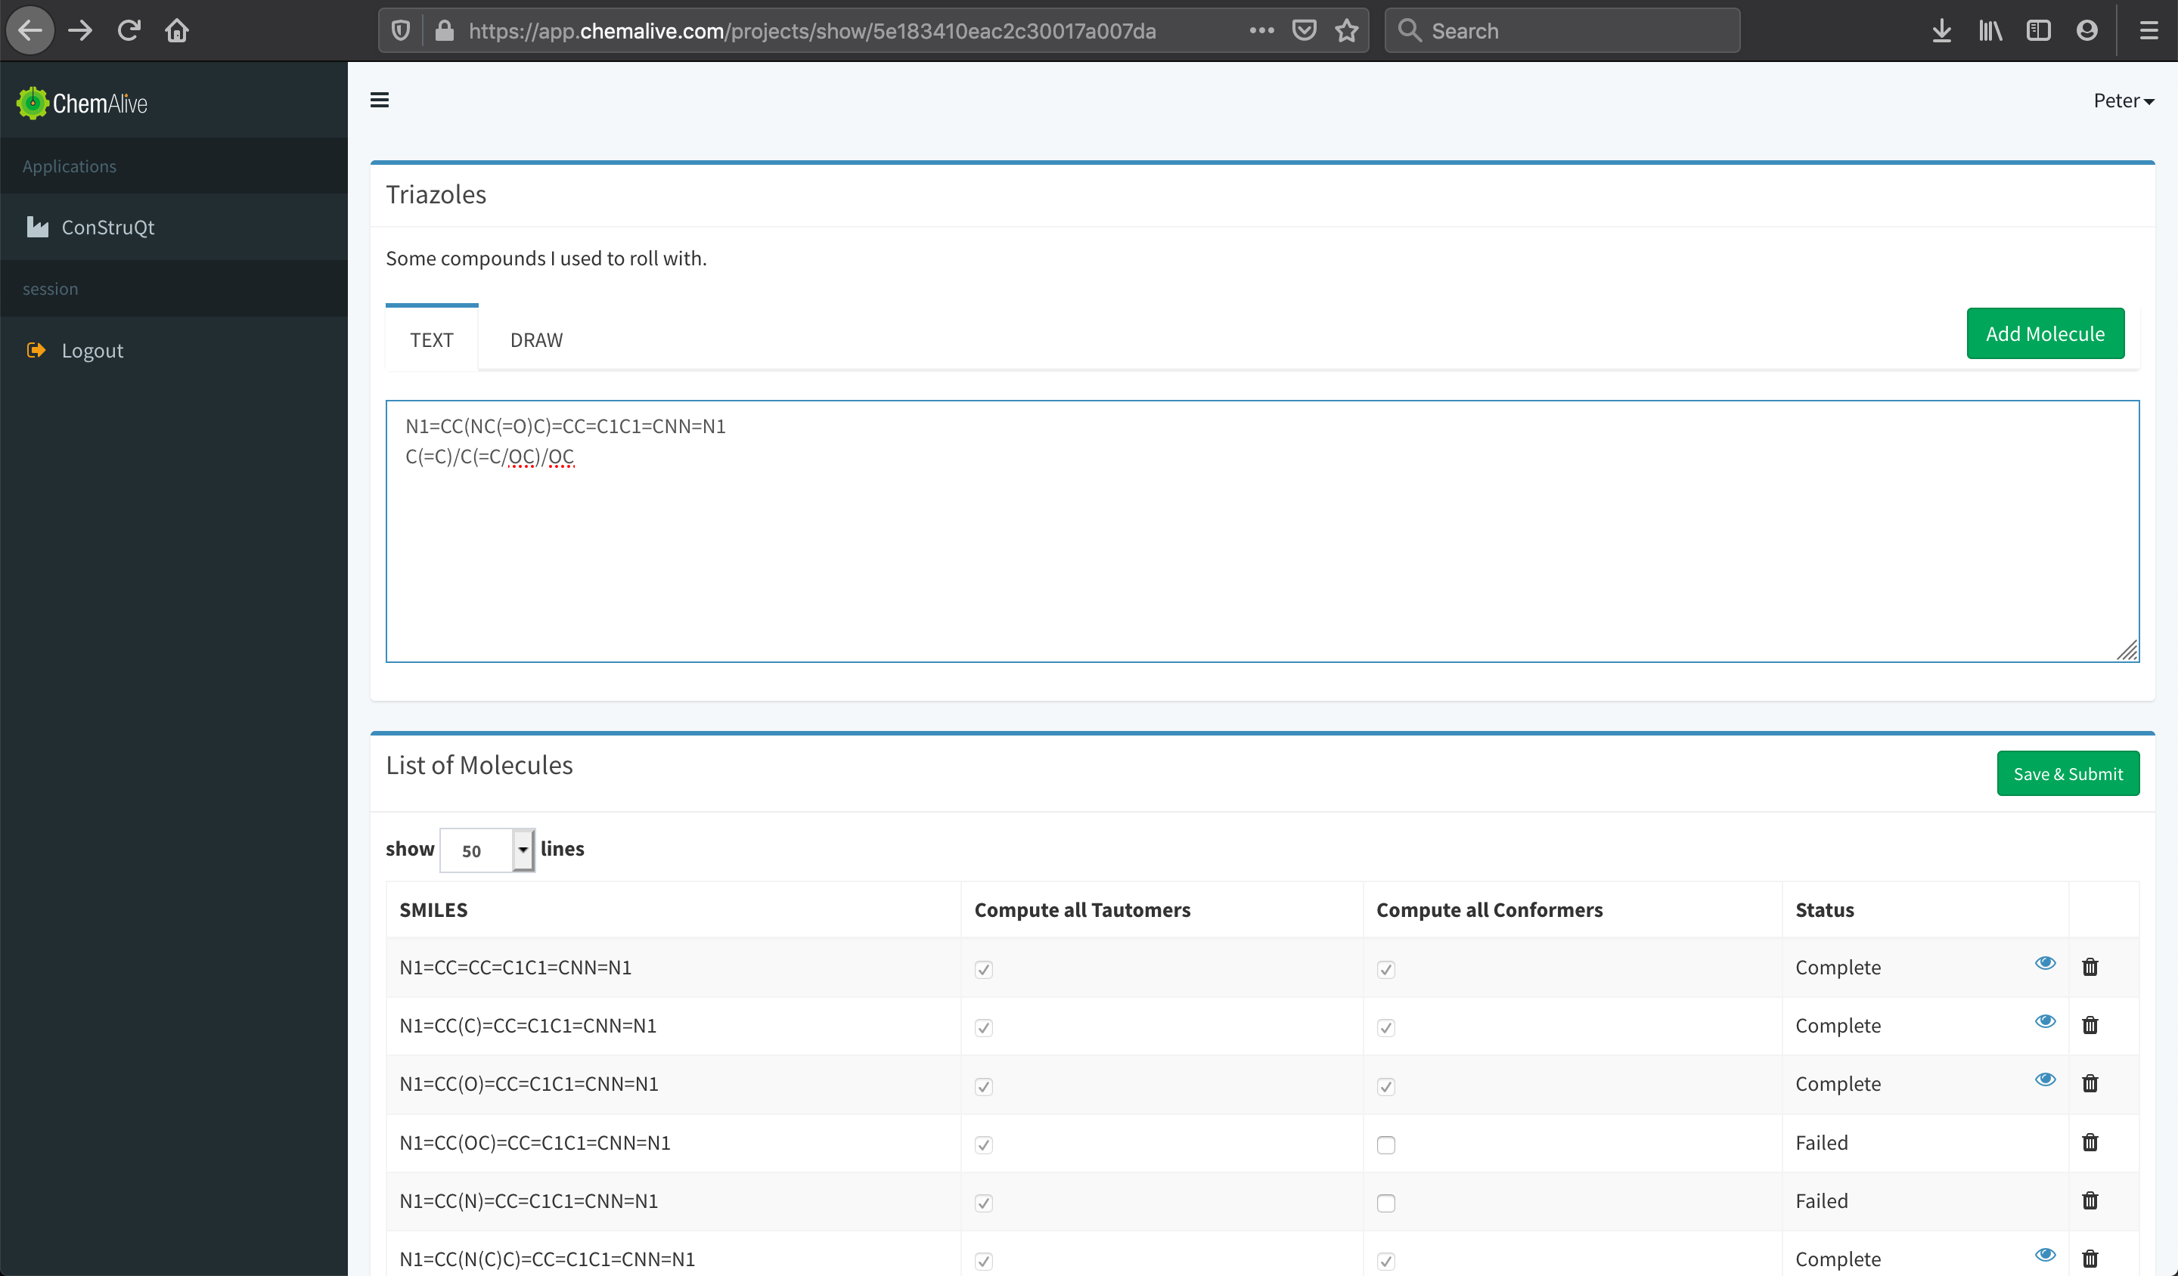This screenshot has width=2178, height=1276.
Task: Delete the N1=CC(N)=CC=C1C1=CNN=N1 molecule row
Action: click(2090, 1200)
